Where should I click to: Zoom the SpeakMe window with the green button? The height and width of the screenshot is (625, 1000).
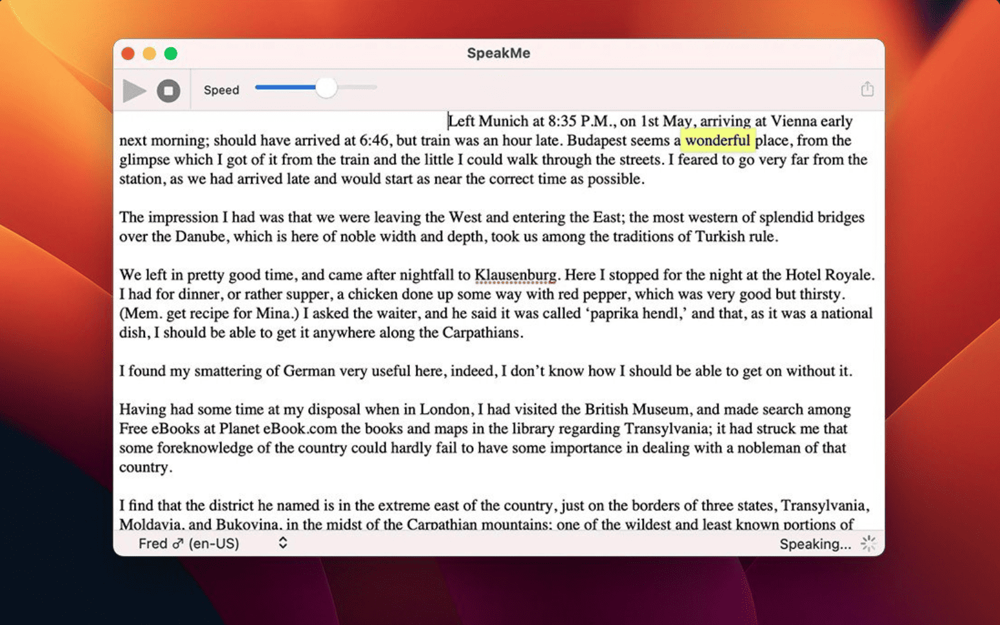pos(171,54)
